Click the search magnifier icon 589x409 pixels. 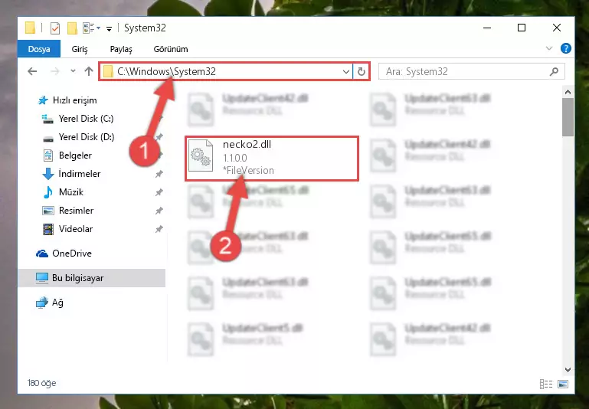(554, 71)
